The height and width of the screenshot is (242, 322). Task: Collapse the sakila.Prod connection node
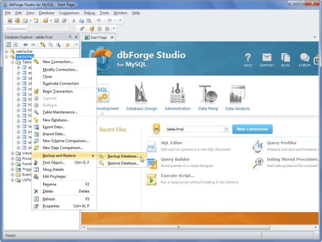click(6, 56)
